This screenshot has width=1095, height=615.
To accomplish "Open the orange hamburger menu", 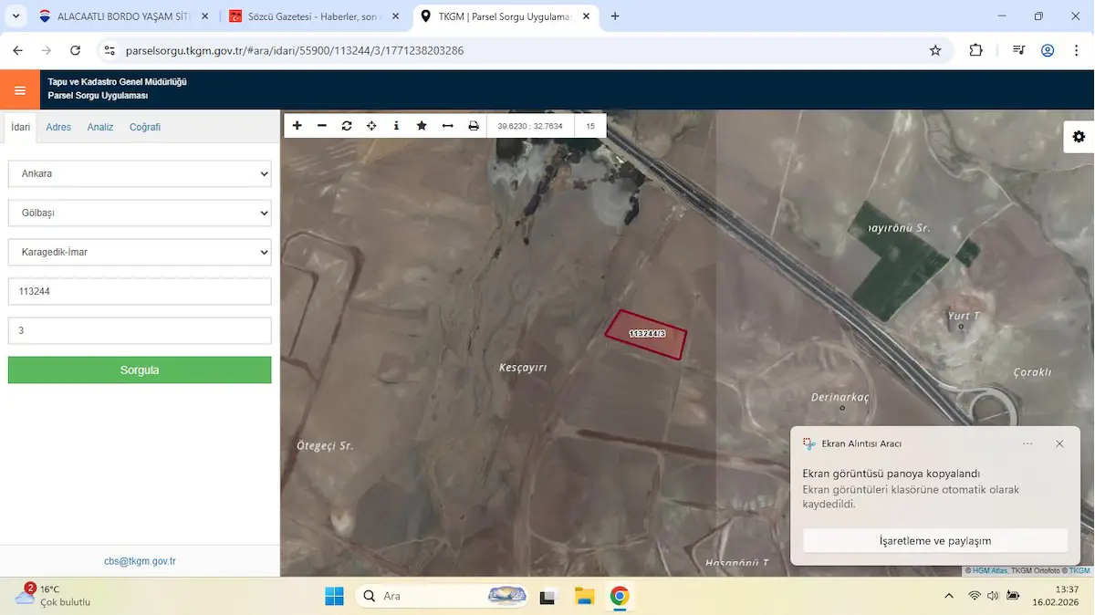I will pos(20,90).
